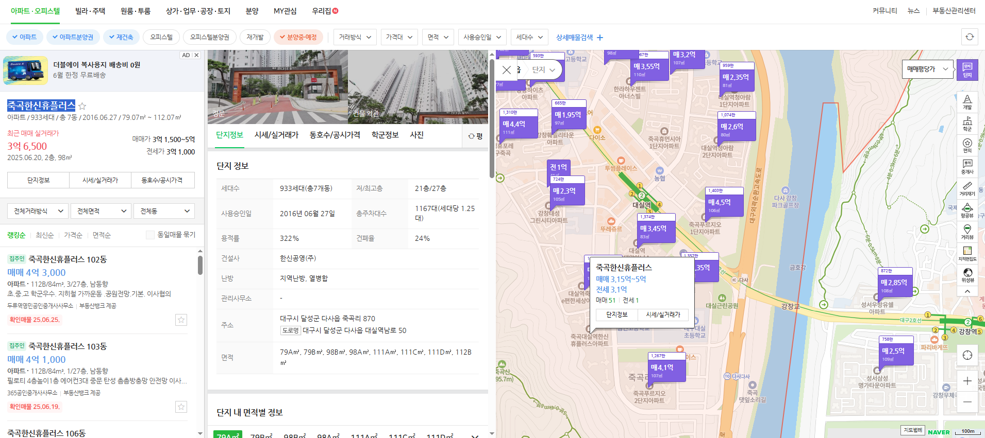The image size is (985, 438).
Task: Switch to 지적편집도 cadastral map
Action: (x=967, y=254)
